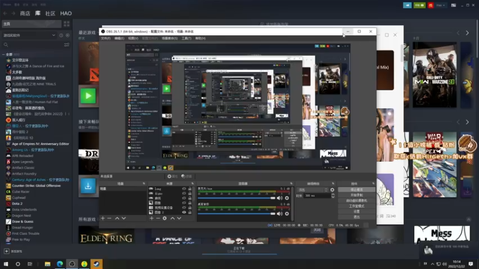Add a new source with the plus icon in OBS

[151, 218]
